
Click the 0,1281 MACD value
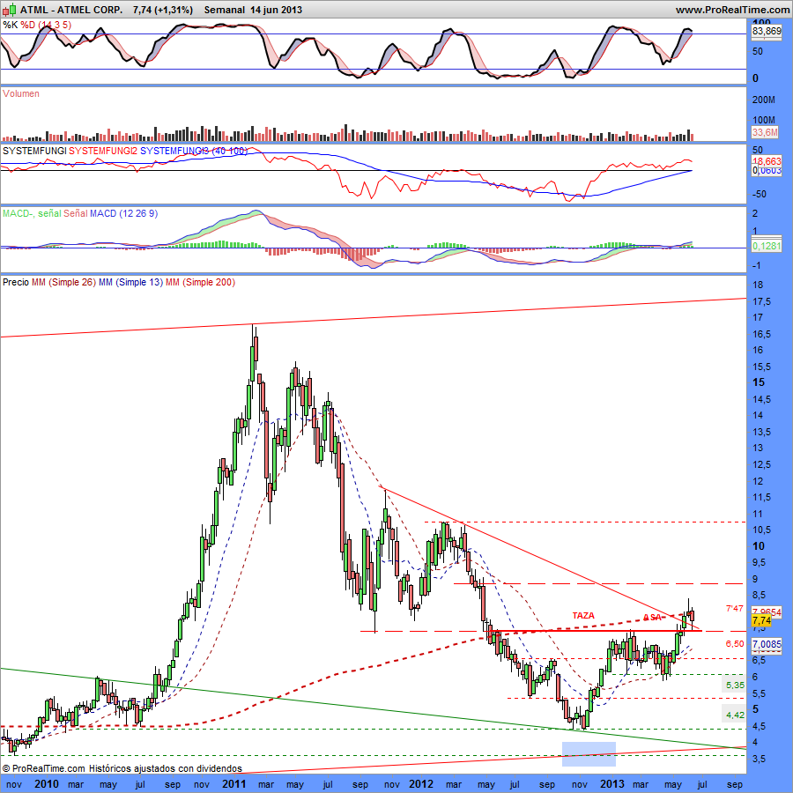click(x=767, y=246)
